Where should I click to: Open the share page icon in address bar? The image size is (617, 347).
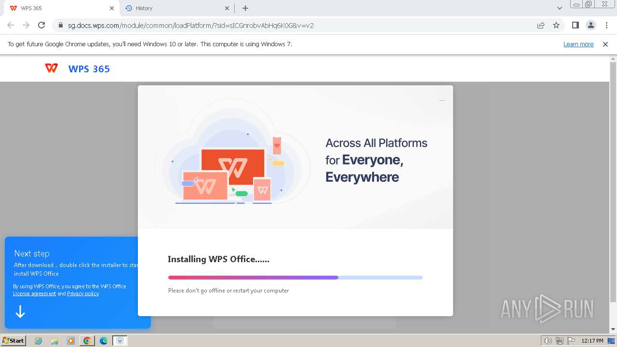541,25
